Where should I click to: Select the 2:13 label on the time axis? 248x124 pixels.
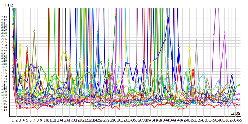point(4,17)
